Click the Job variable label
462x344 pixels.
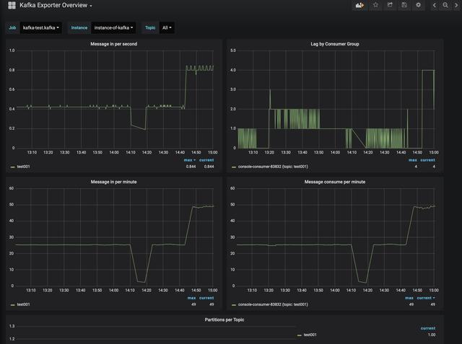tap(12, 27)
